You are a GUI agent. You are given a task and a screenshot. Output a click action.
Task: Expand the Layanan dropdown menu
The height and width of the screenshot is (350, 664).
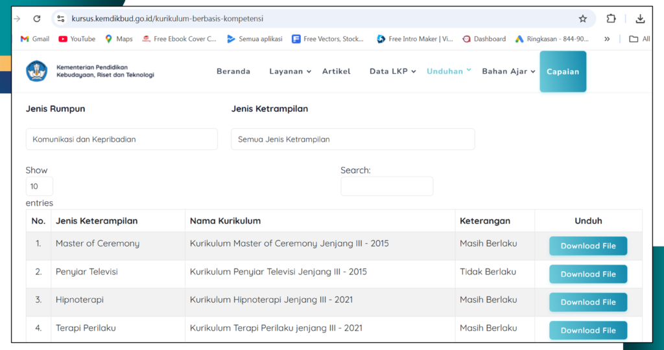coord(290,71)
